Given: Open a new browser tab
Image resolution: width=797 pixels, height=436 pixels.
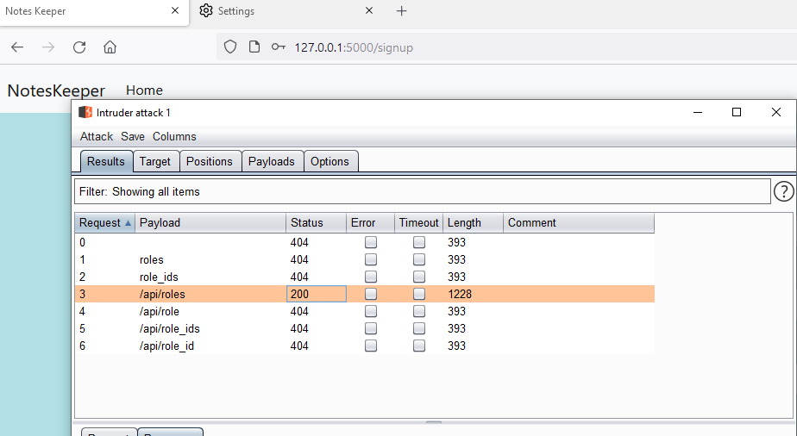Looking at the screenshot, I should [x=402, y=10].
